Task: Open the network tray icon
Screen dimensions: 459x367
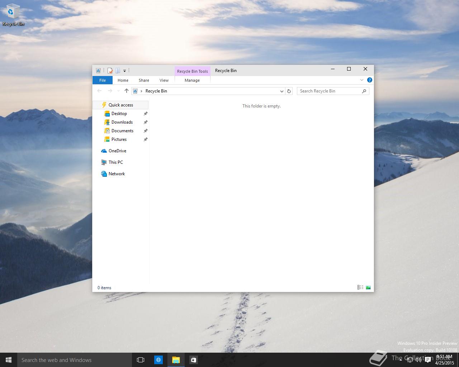Action: (410, 360)
